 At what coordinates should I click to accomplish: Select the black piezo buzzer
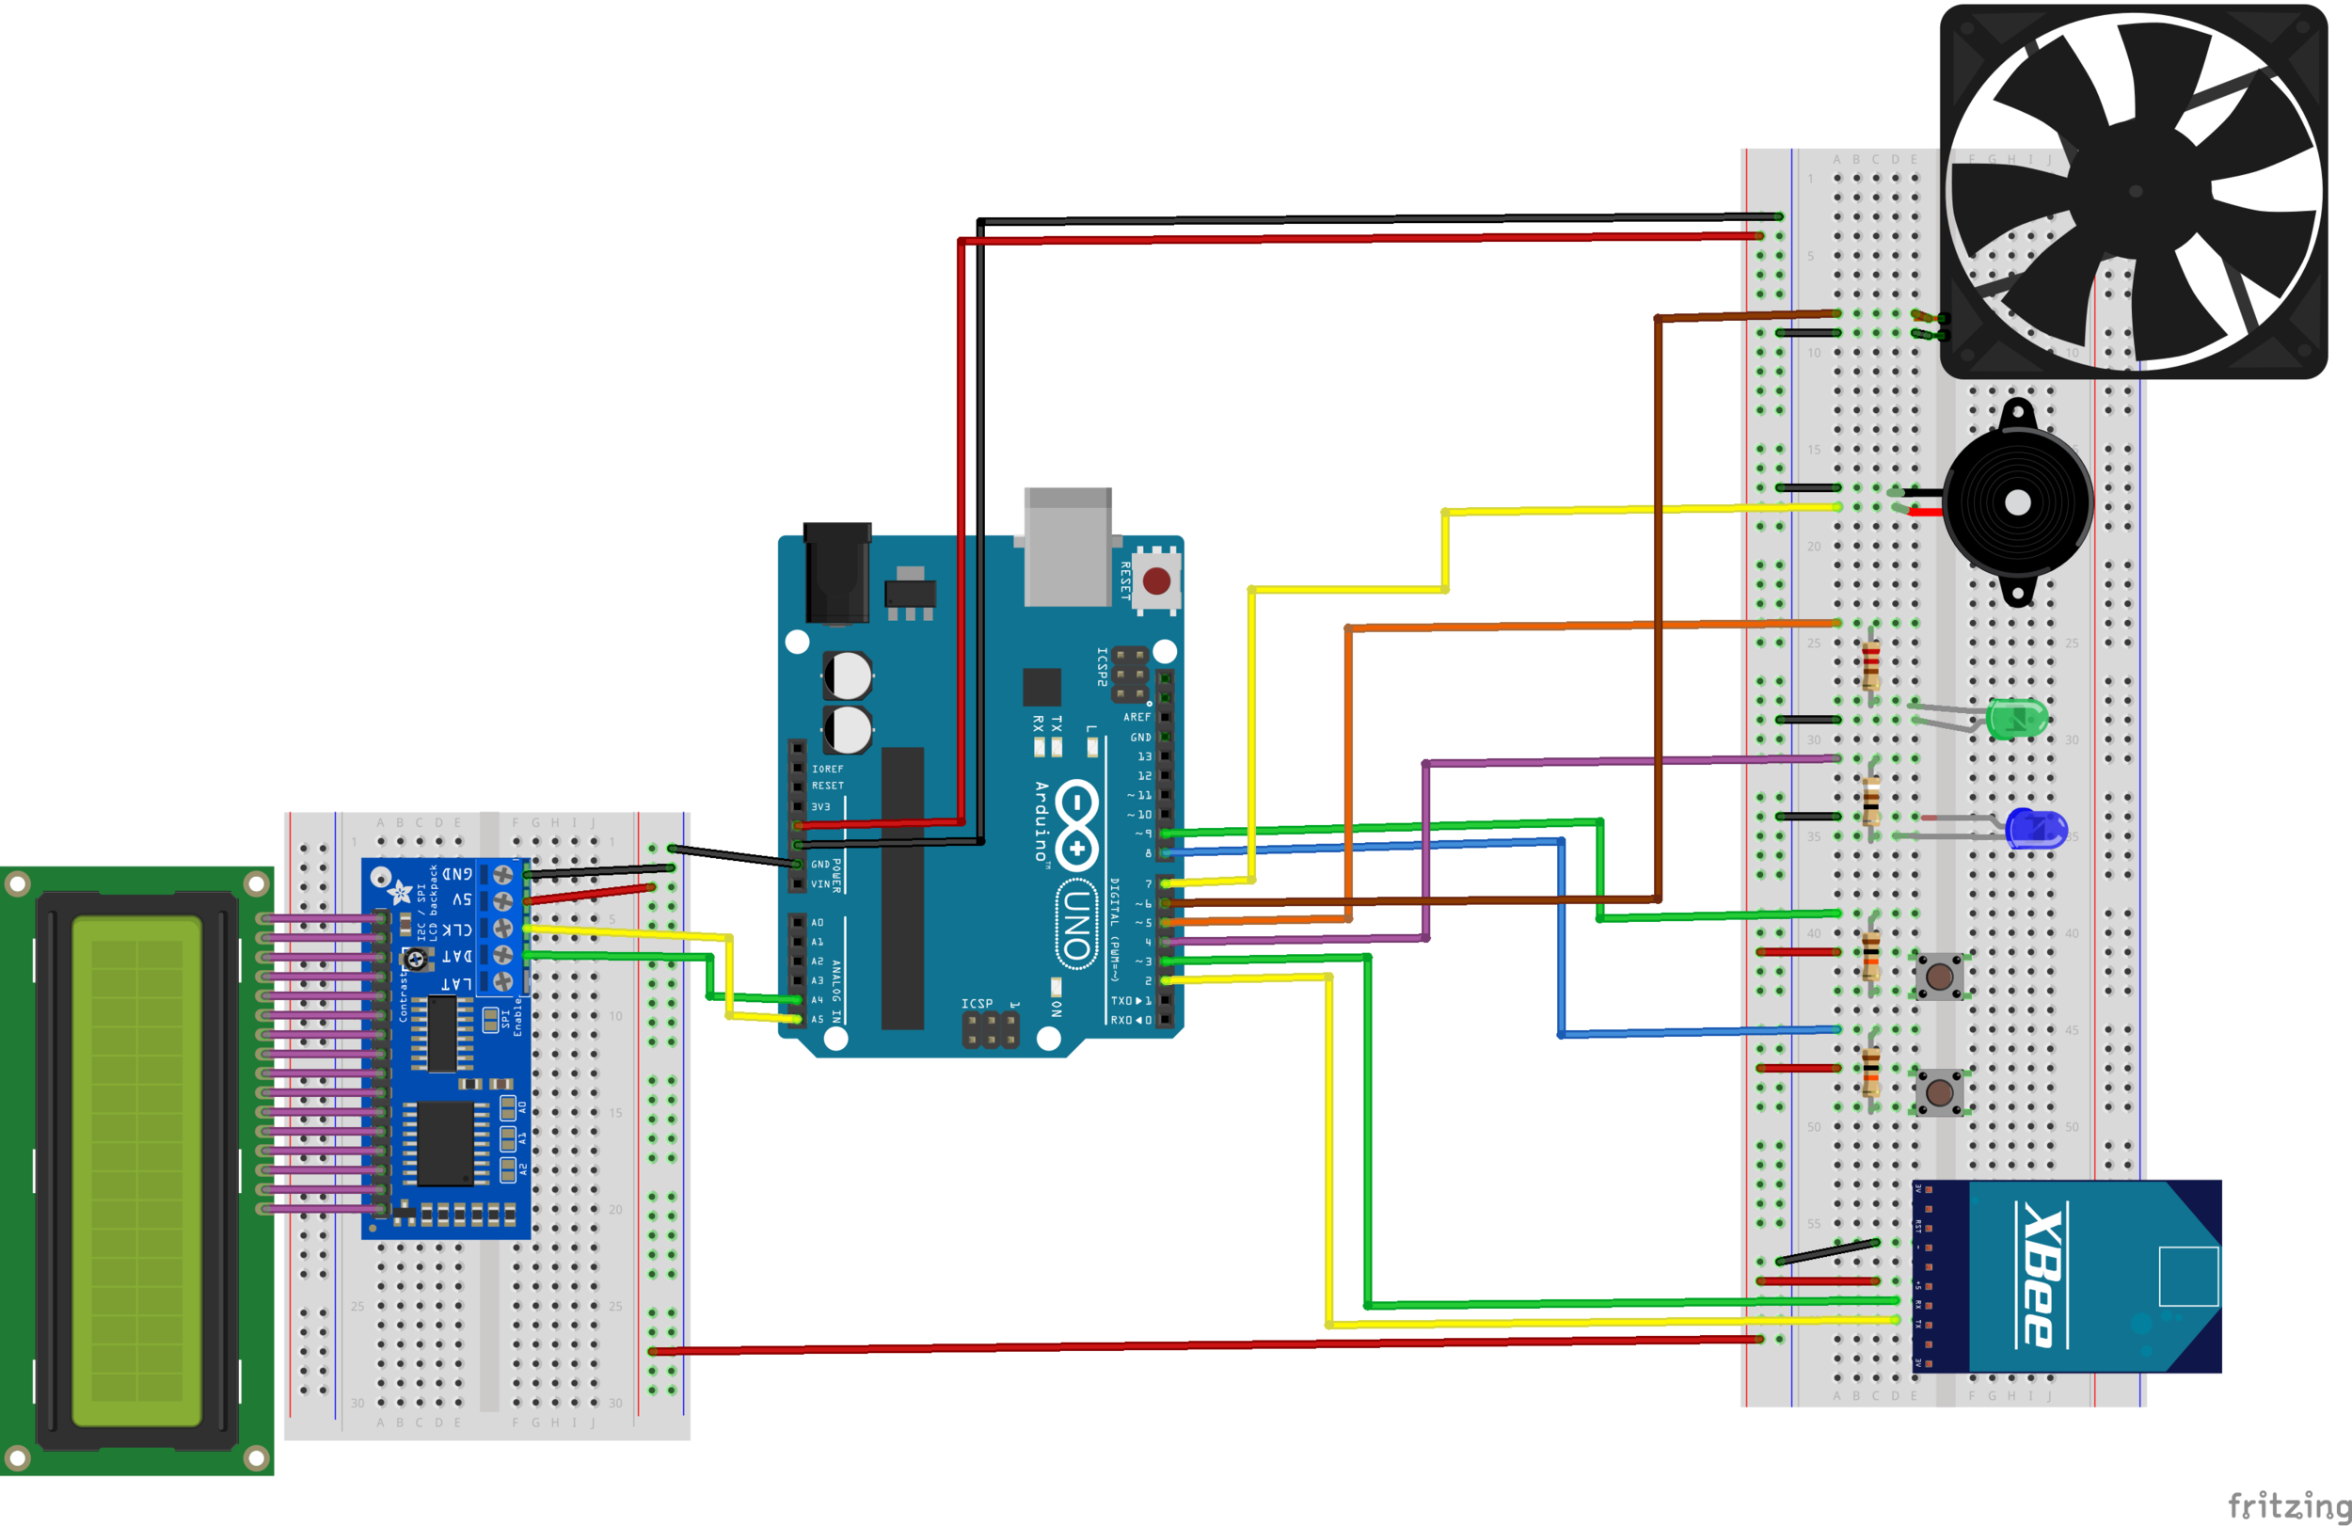(x=2018, y=503)
